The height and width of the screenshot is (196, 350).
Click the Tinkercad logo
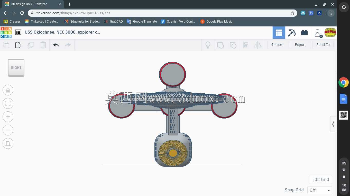(x=6, y=33)
